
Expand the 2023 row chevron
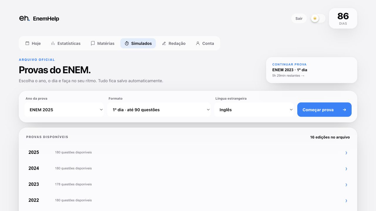pyautogui.click(x=346, y=185)
